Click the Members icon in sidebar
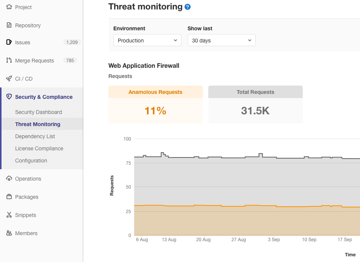Viewport: 360px width, 262px height. [9, 233]
